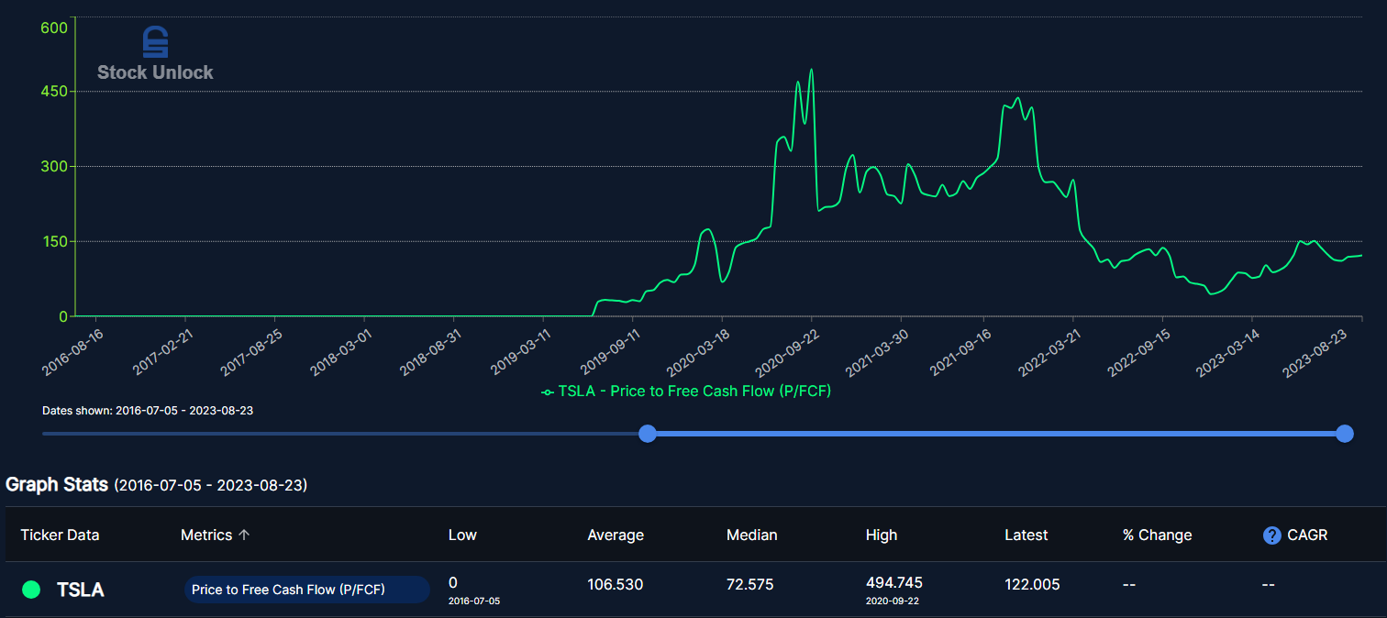Click the 2021-03-30 x-axis date label
Viewport: 1387px width, 618px height.
(876, 351)
